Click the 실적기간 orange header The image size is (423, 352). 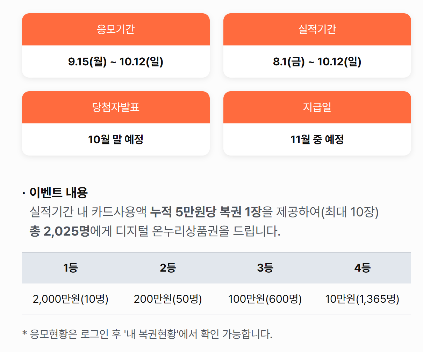point(317,29)
